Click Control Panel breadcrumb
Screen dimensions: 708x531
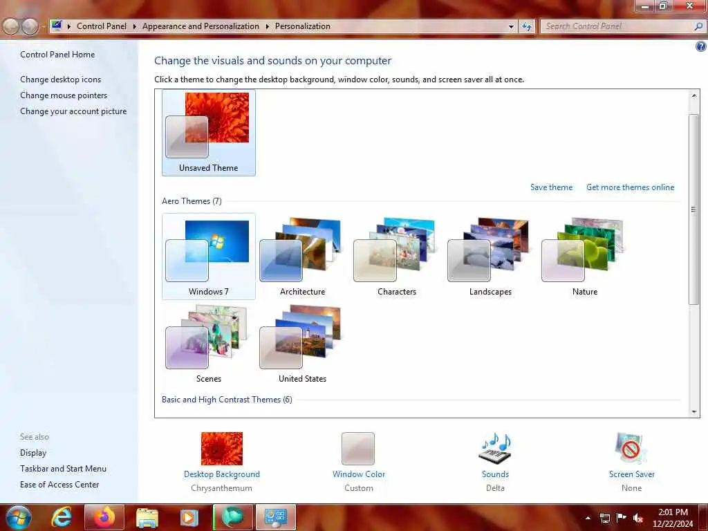(102, 26)
